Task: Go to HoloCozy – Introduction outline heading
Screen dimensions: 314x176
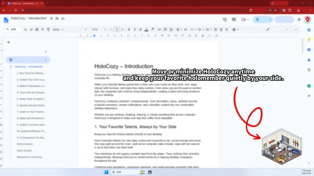Action: [x=28, y=67]
